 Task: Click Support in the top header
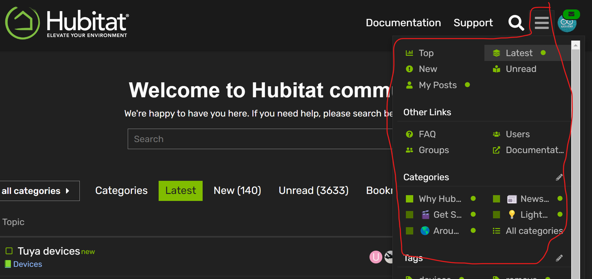pos(473,23)
